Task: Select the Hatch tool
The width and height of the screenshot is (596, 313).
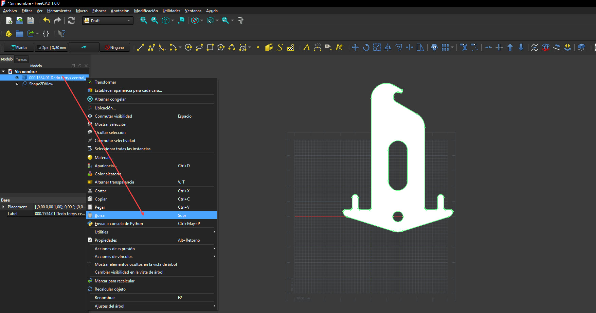Action: pyautogui.click(x=291, y=47)
